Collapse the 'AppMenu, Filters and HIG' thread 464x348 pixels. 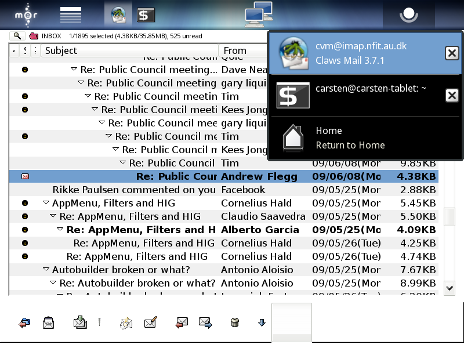pyautogui.click(x=46, y=203)
